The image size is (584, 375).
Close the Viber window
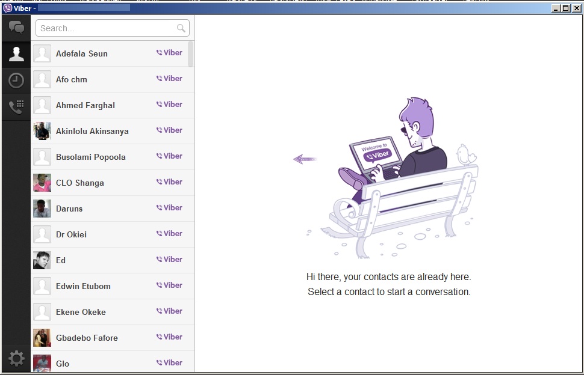click(x=577, y=8)
